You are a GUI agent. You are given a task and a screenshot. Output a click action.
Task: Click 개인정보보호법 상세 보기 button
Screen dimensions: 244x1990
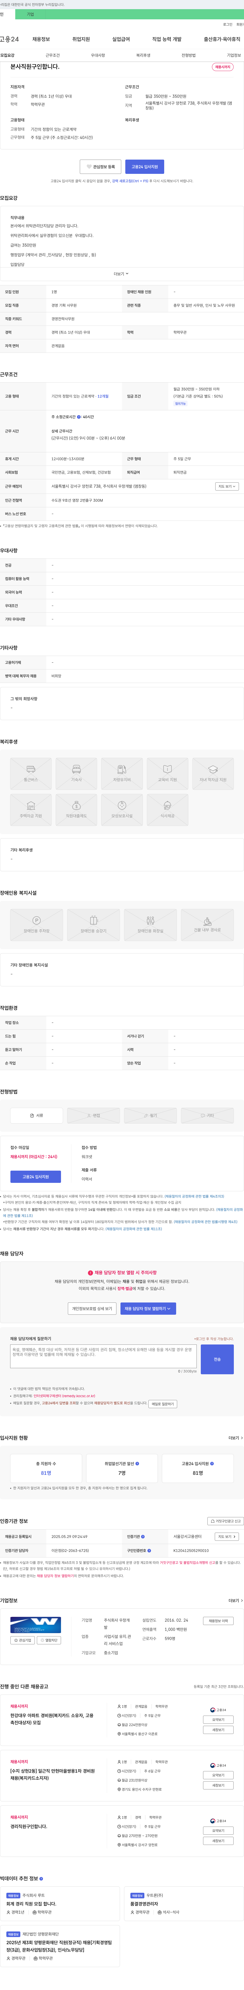click(x=92, y=1309)
